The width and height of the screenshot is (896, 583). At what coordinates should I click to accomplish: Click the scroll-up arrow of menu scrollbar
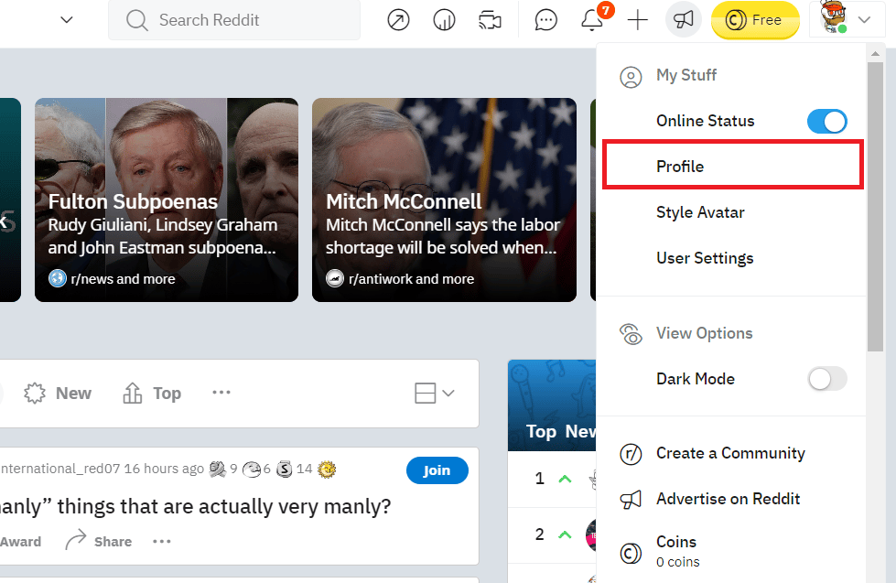[x=875, y=54]
